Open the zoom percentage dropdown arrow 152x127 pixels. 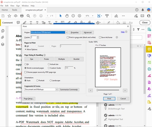tap(93, 16)
